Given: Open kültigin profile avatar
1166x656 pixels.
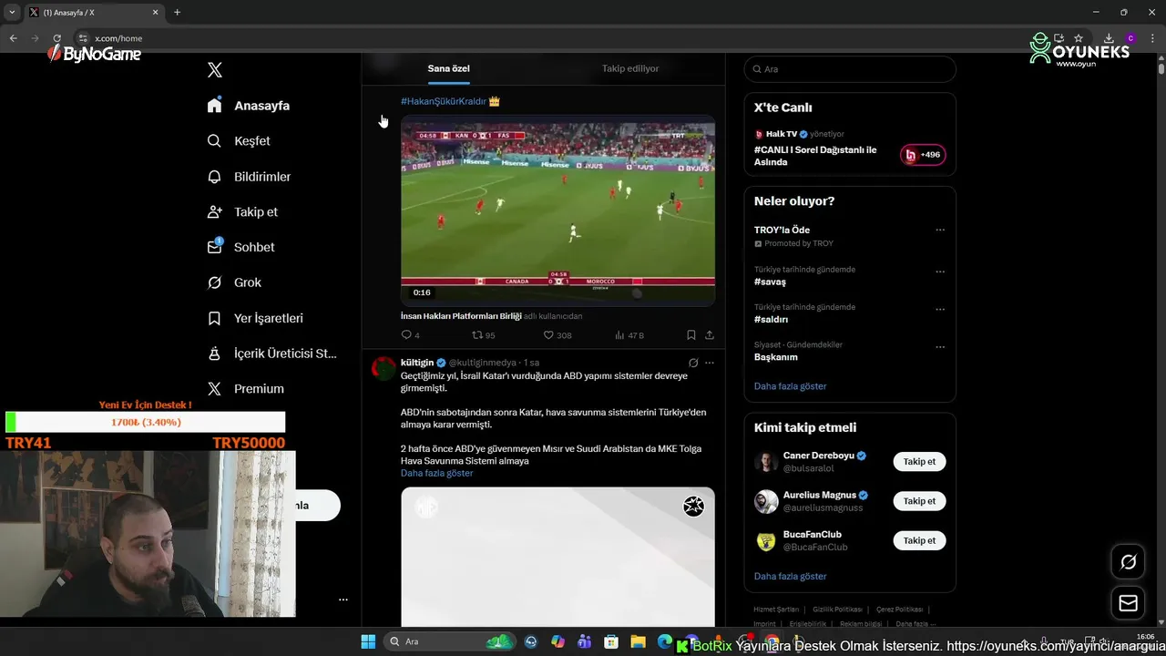Looking at the screenshot, I should [384, 368].
